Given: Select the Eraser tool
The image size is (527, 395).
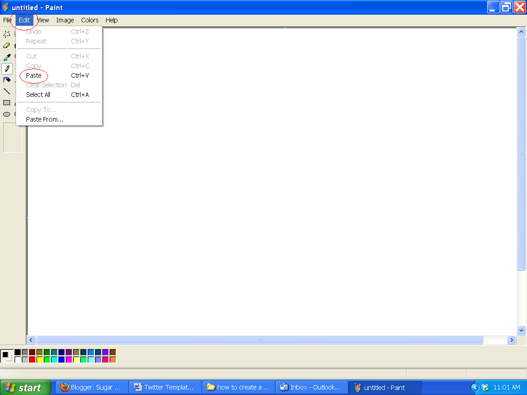Looking at the screenshot, I should (6, 46).
